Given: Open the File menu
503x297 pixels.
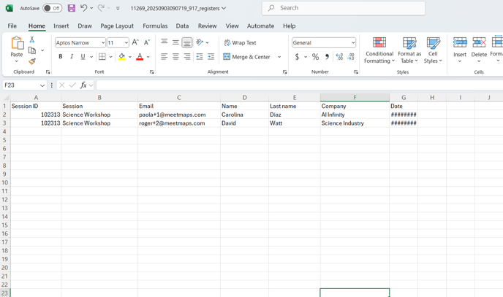Looking at the screenshot, I should [12, 26].
